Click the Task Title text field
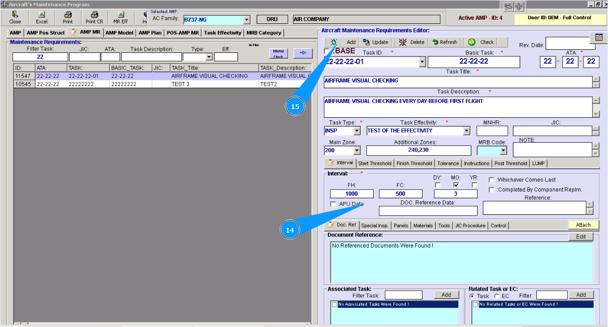Viewport: 608px width, 327px height. click(458, 82)
